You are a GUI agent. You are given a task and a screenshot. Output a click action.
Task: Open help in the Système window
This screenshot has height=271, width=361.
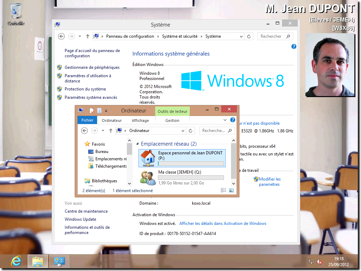tap(294, 46)
